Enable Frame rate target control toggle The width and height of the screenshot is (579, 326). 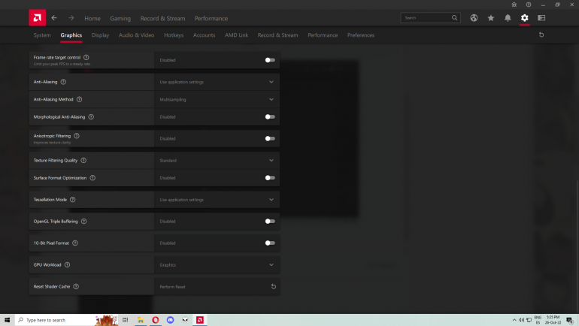[270, 60]
